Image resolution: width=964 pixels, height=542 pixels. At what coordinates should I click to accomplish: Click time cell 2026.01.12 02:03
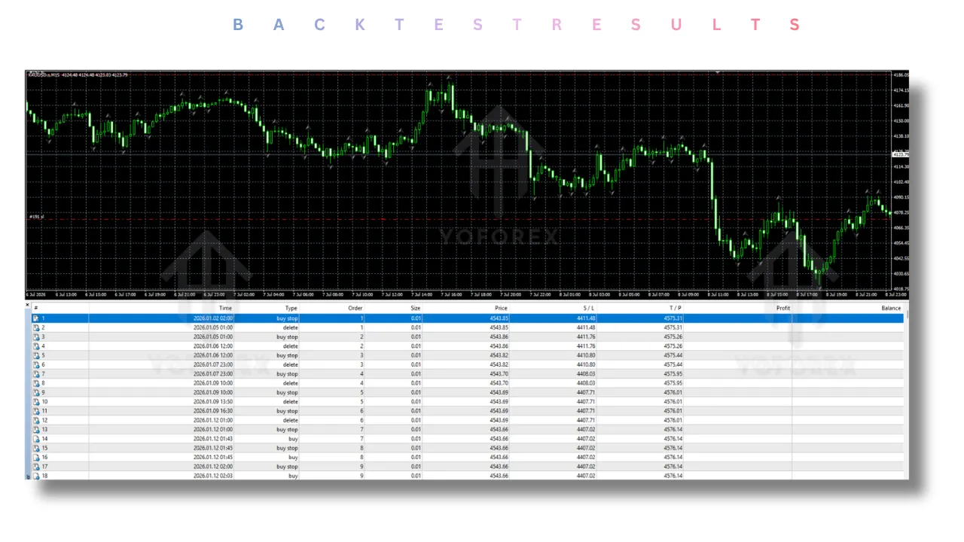tap(212, 476)
